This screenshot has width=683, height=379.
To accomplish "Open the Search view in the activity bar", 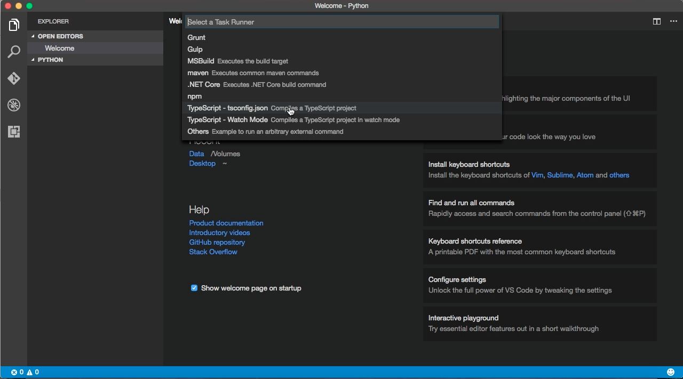I will tap(14, 52).
